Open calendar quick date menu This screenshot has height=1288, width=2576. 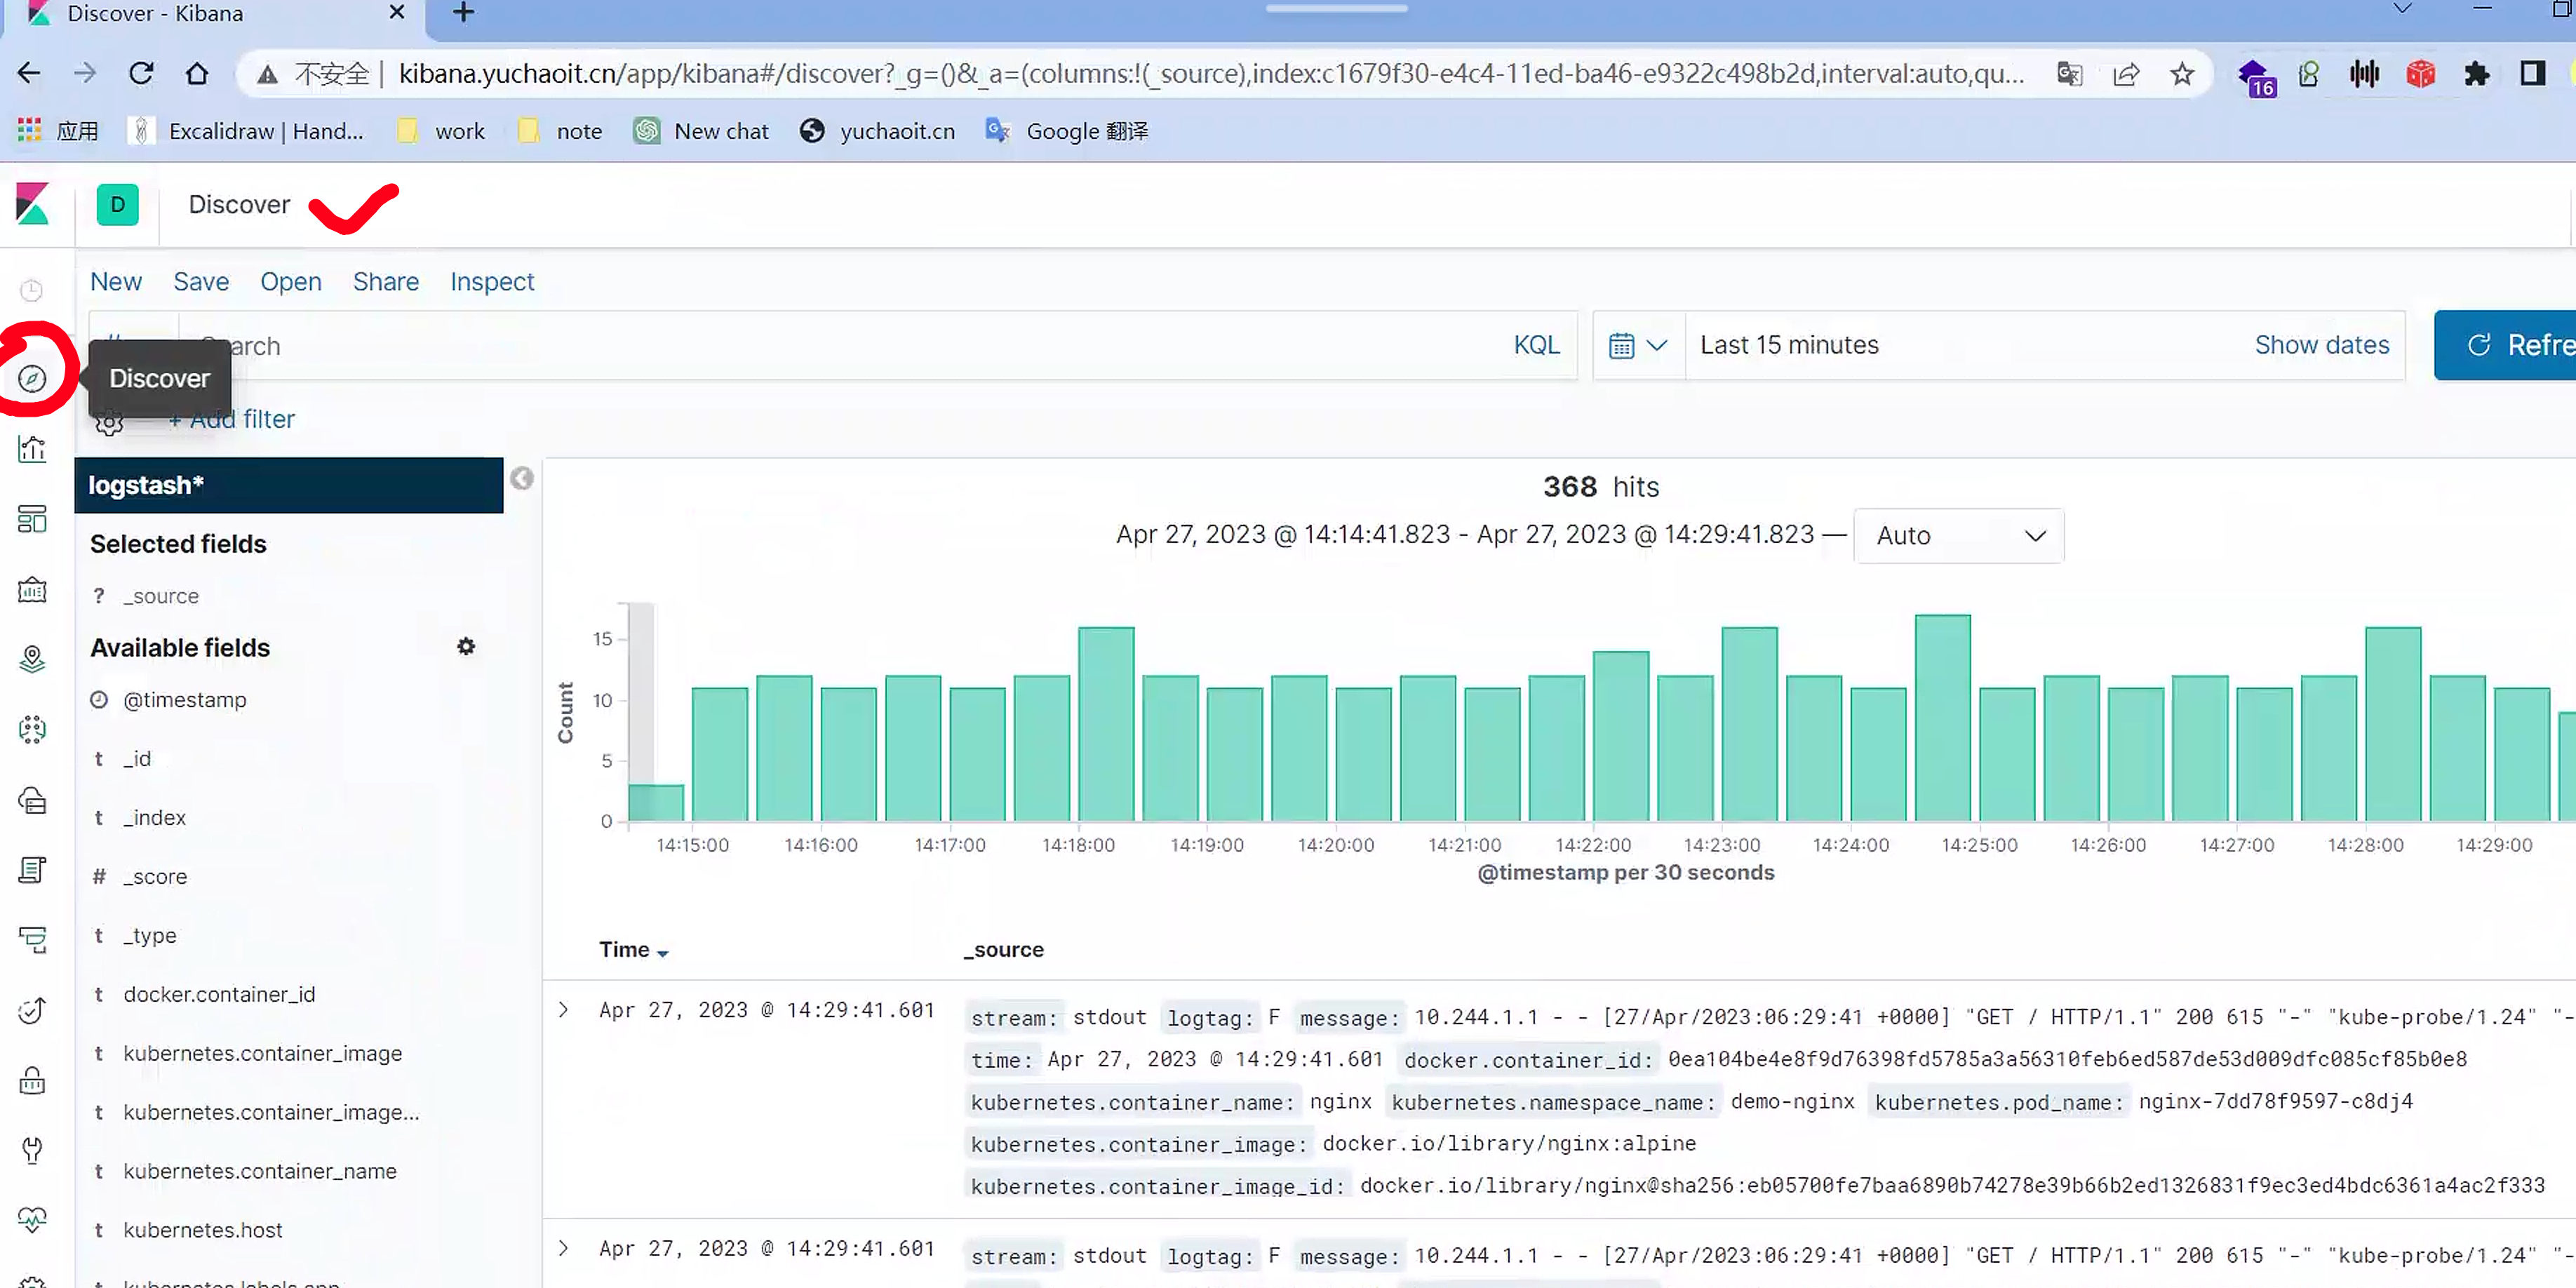(1637, 345)
